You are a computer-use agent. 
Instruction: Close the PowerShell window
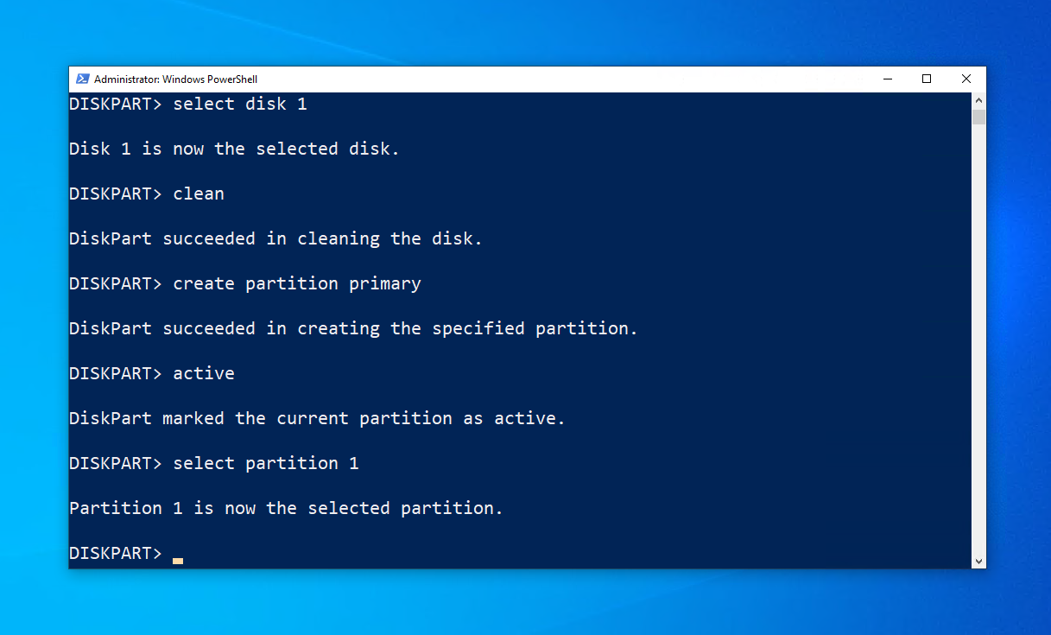tap(966, 79)
